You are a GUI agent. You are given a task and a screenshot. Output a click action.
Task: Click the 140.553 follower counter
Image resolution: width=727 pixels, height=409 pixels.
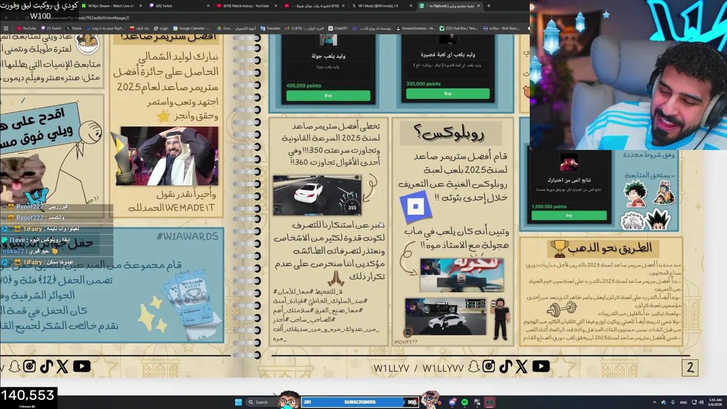(x=28, y=395)
